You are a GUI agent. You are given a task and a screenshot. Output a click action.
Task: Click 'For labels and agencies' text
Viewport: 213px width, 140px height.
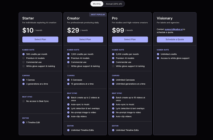(x=168, y=23)
